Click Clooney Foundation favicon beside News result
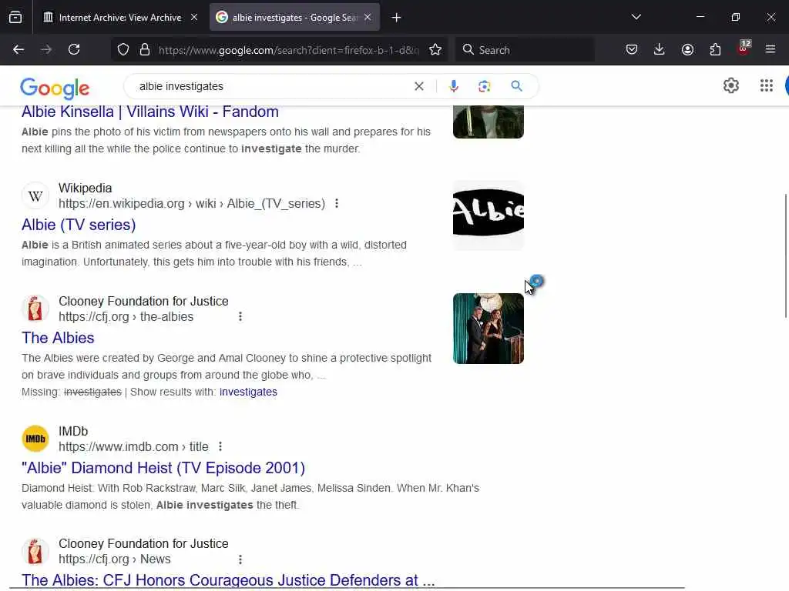The height and width of the screenshot is (591, 789). point(35,551)
